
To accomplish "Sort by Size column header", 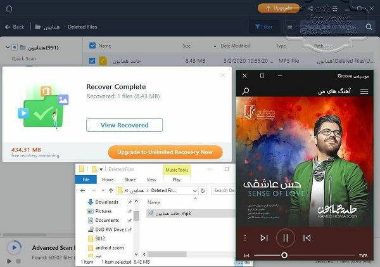I will (186, 46).
